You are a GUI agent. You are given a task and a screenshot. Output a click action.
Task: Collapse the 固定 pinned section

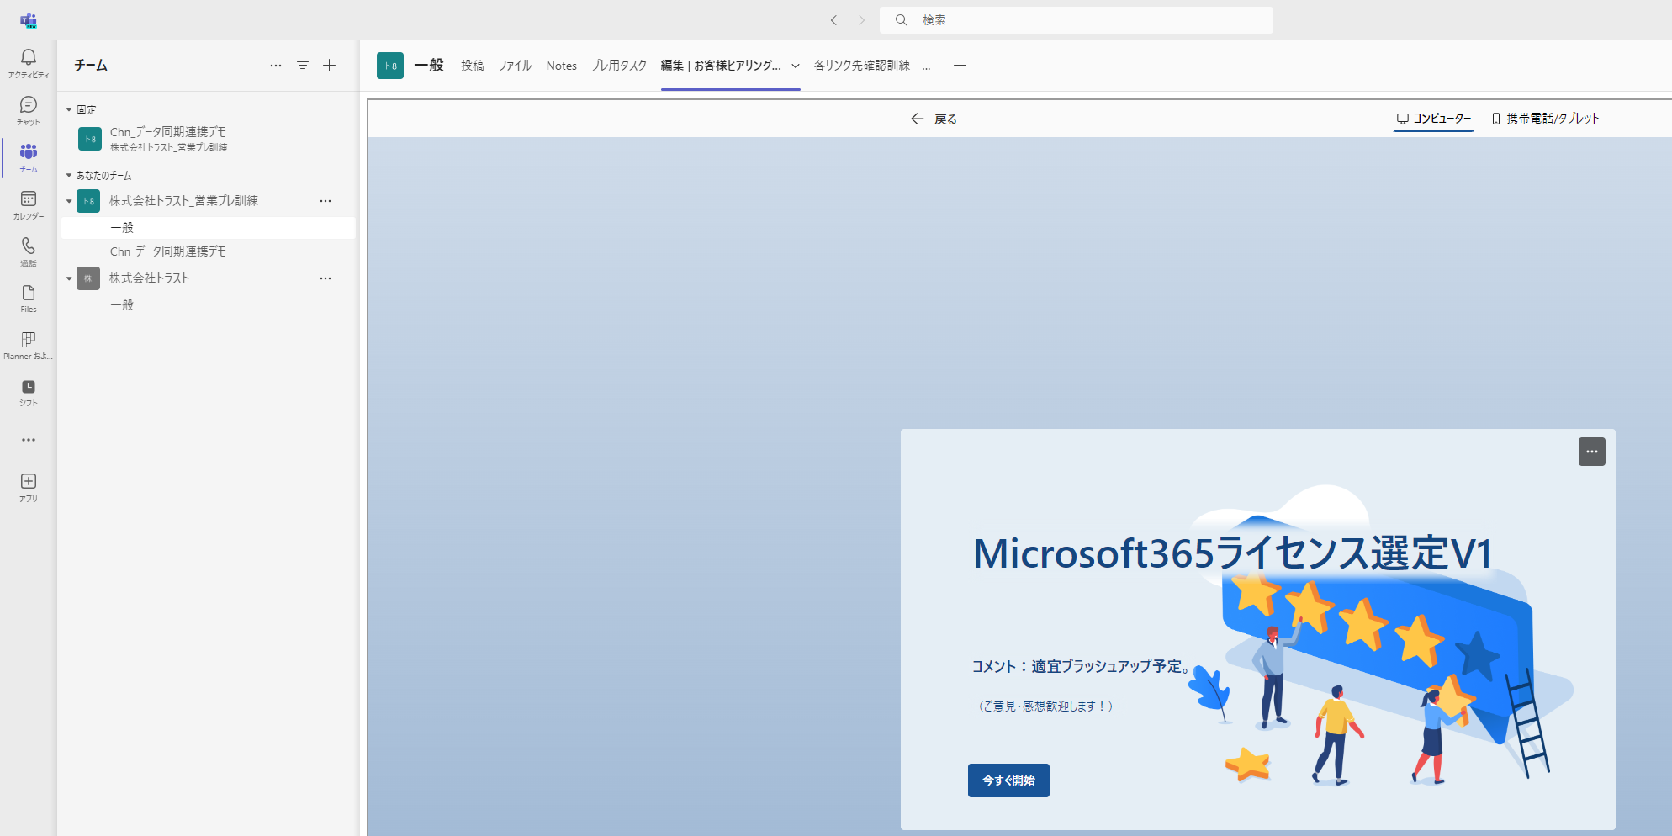(x=69, y=110)
